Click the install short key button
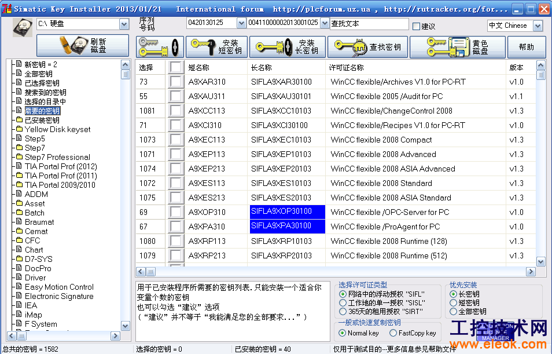 pyautogui.click(x=216, y=47)
